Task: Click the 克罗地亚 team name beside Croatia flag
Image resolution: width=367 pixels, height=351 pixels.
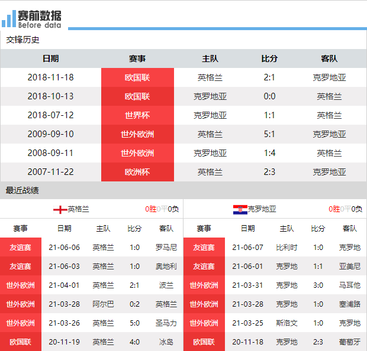Action: [x=262, y=209]
